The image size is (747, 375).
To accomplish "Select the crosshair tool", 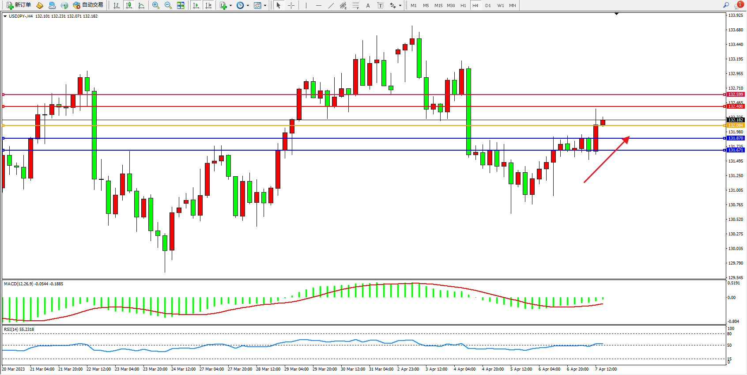I will pos(291,5).
